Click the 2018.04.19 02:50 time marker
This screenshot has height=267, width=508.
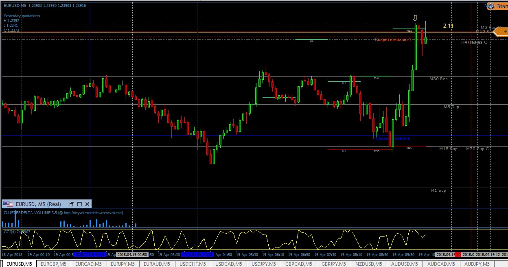[x=131, y=254]
